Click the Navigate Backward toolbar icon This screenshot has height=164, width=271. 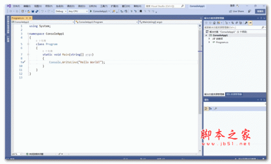tap(11, 11)
